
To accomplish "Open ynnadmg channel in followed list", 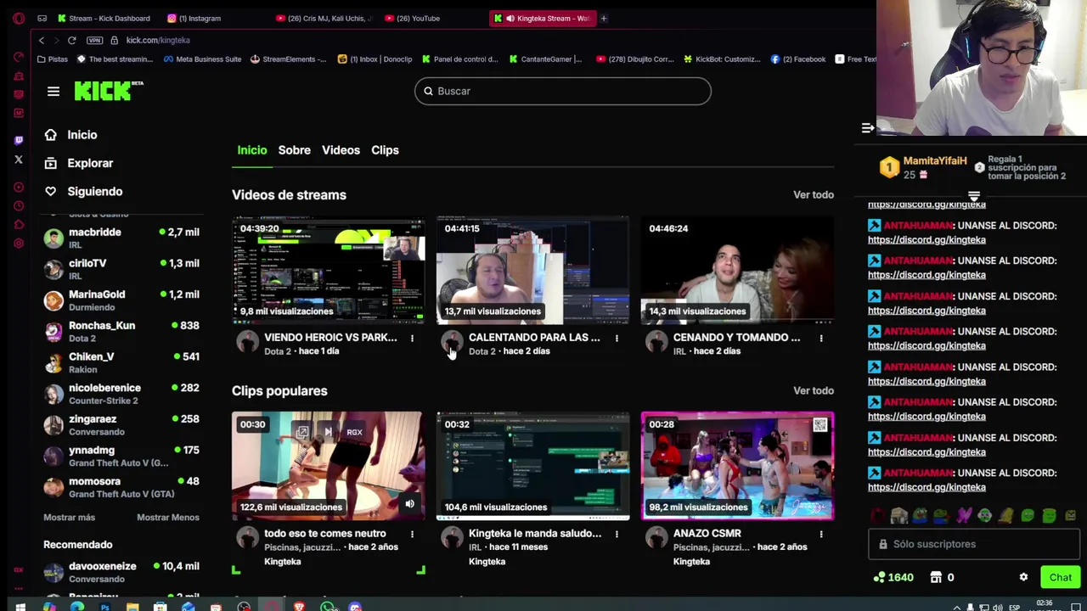I will point(122,457).
